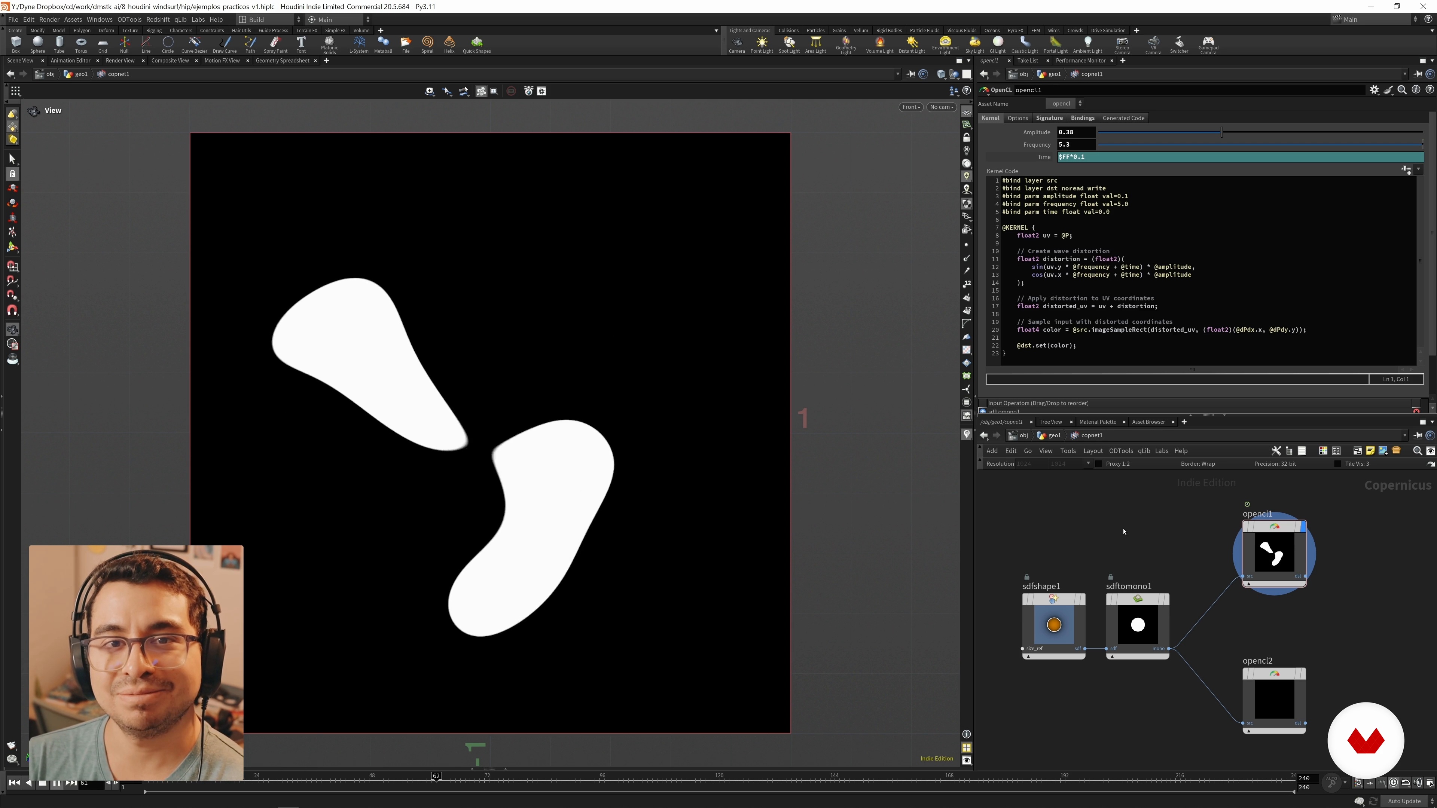Toggle Auto Update mode button
1437x808 pixels.
coord(1404,801)
